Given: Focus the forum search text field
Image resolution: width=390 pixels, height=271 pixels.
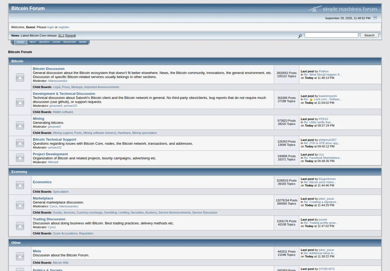Looking at the screenshot, I should [x=331, y=35].
